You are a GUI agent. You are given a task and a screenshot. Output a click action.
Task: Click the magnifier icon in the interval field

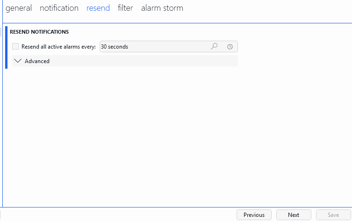click(214, 46)
